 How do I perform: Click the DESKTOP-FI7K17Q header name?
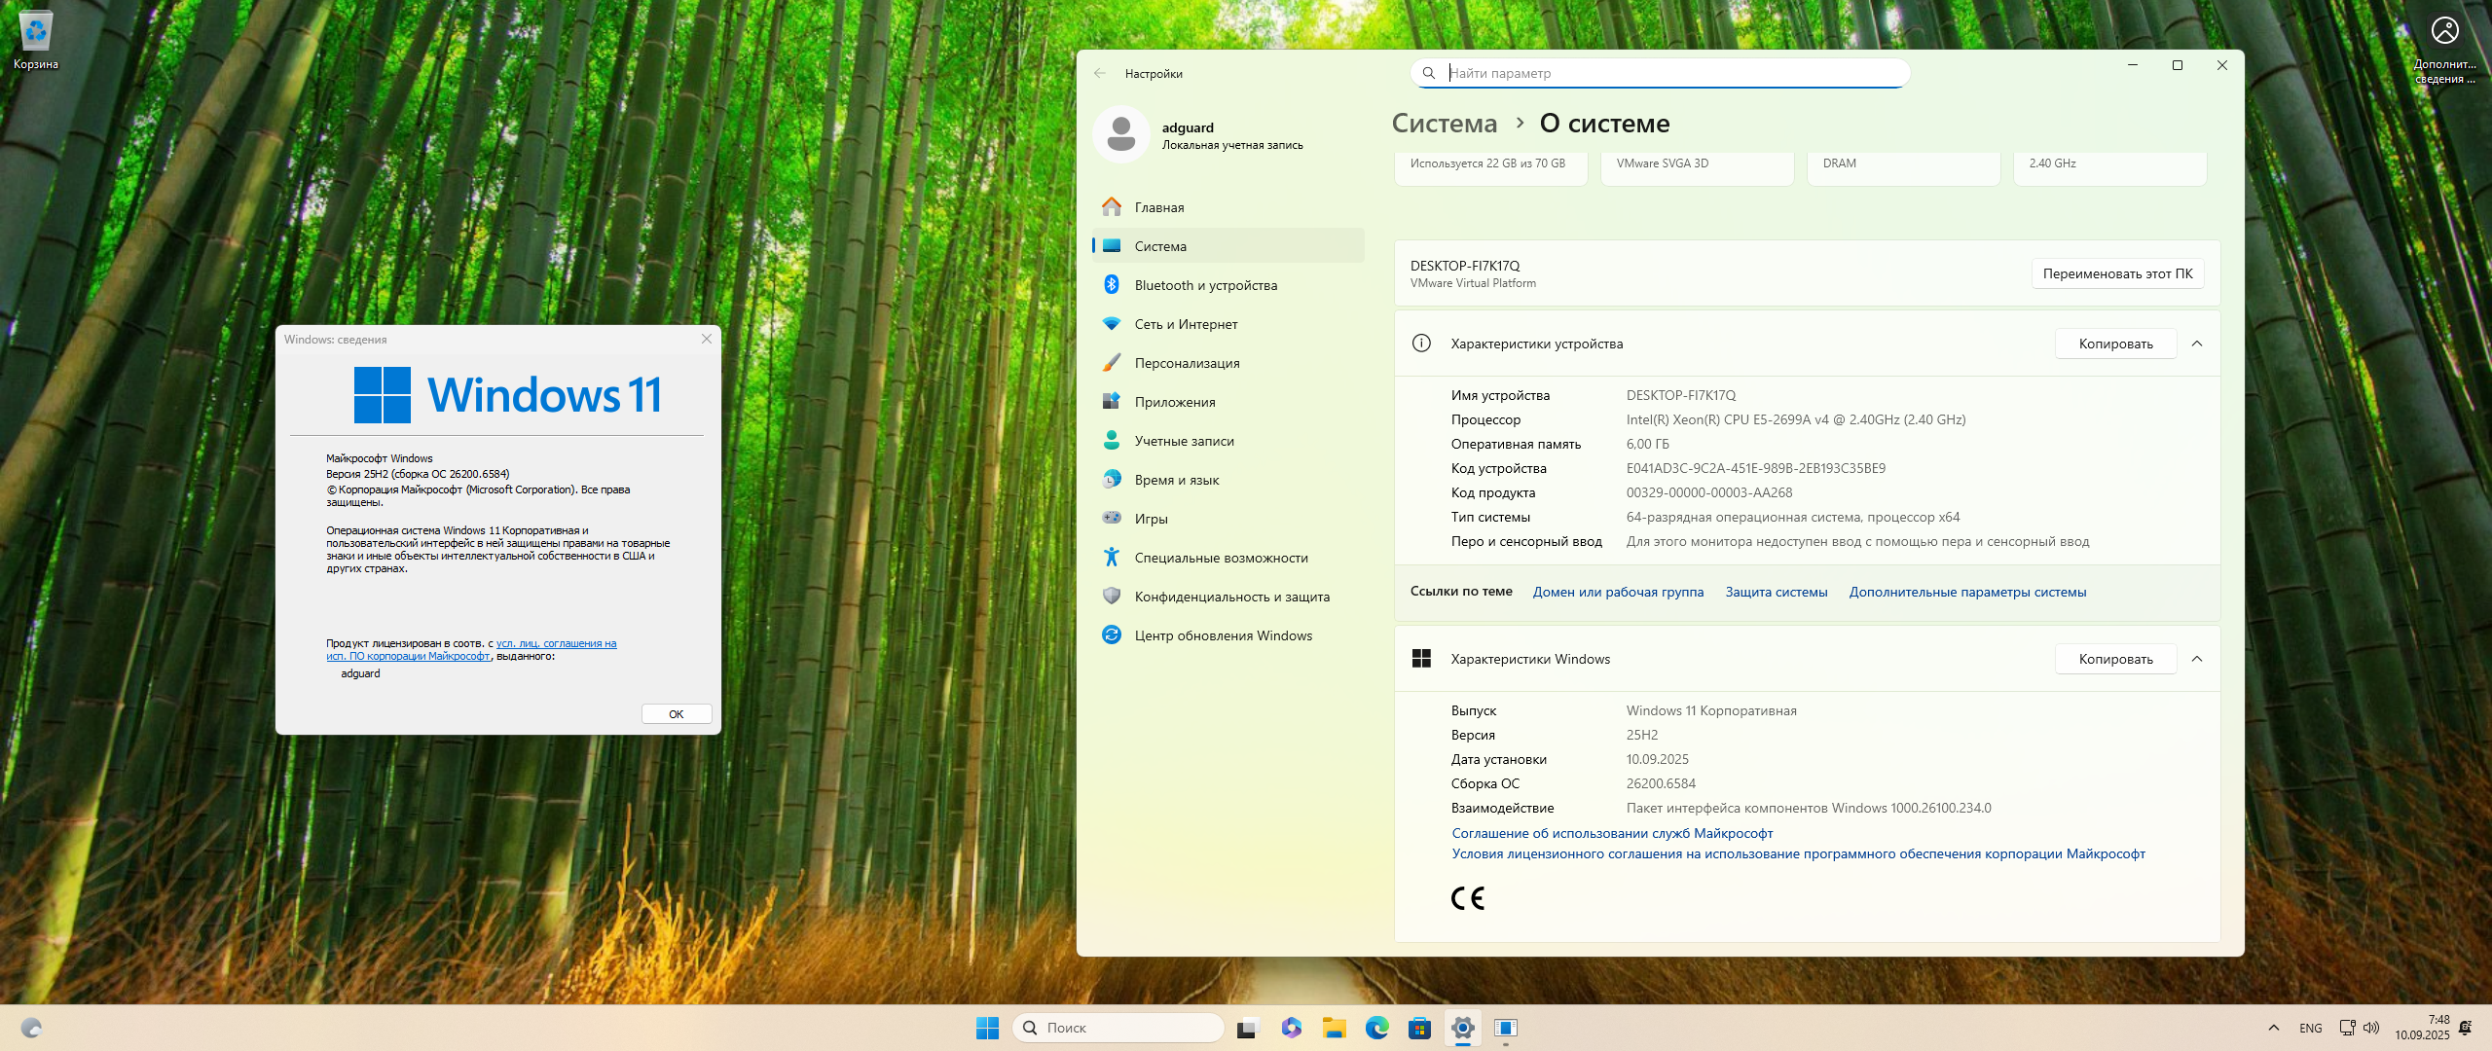(1464, 266)
